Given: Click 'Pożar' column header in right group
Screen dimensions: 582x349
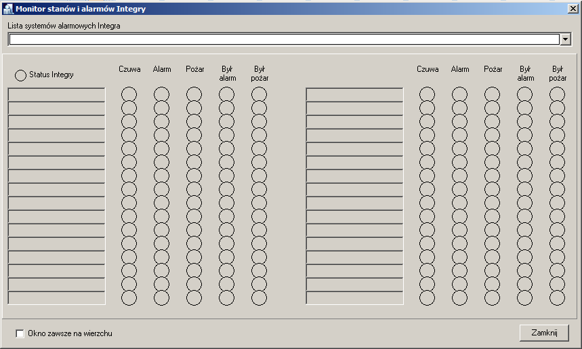Looking at the screenshot, I should [493, 69].
